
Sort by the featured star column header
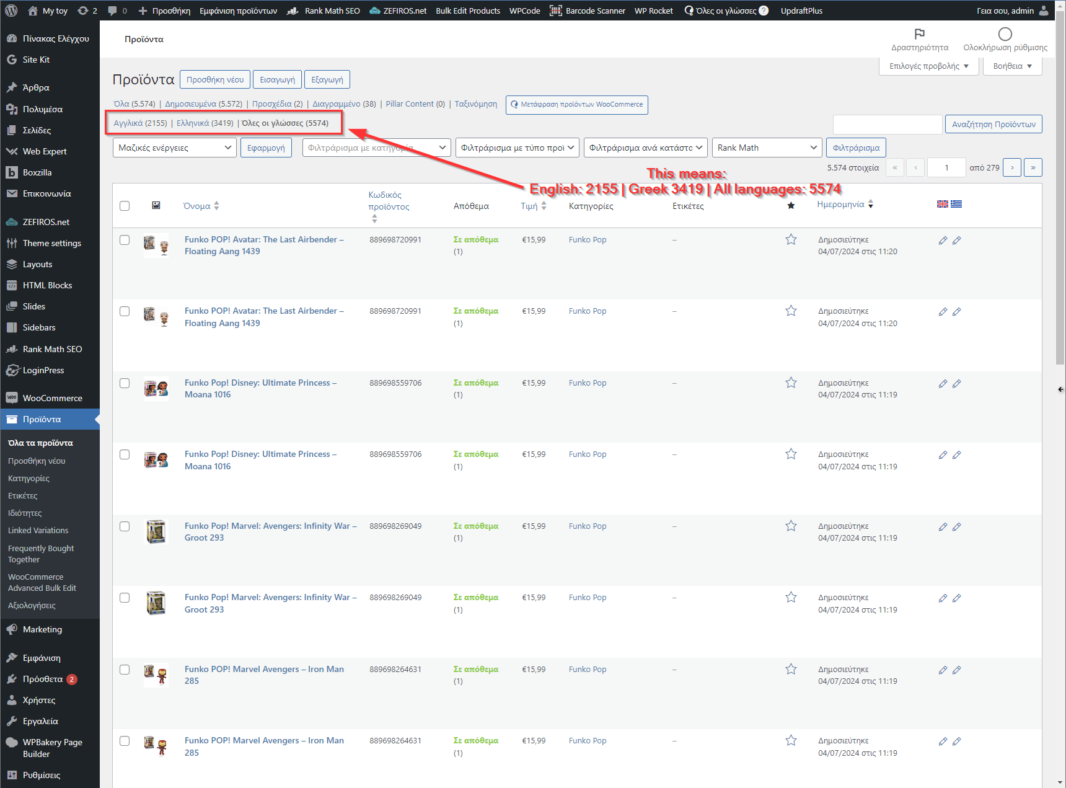(x=791, y=206)
